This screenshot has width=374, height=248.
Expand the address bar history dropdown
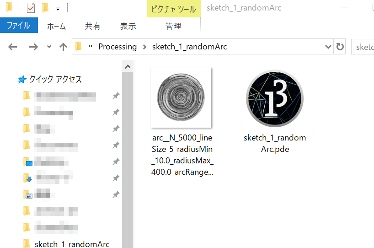(x=328, y=47)
